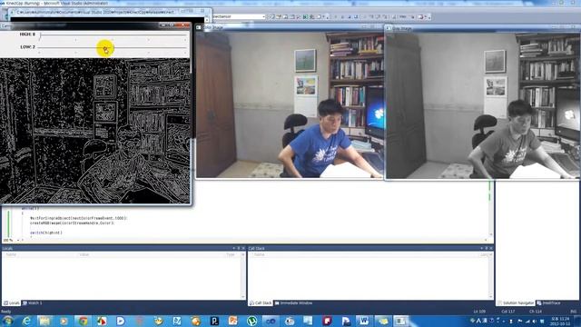Launch Internet Explorer from the taskbar

(x=26, y=321)
